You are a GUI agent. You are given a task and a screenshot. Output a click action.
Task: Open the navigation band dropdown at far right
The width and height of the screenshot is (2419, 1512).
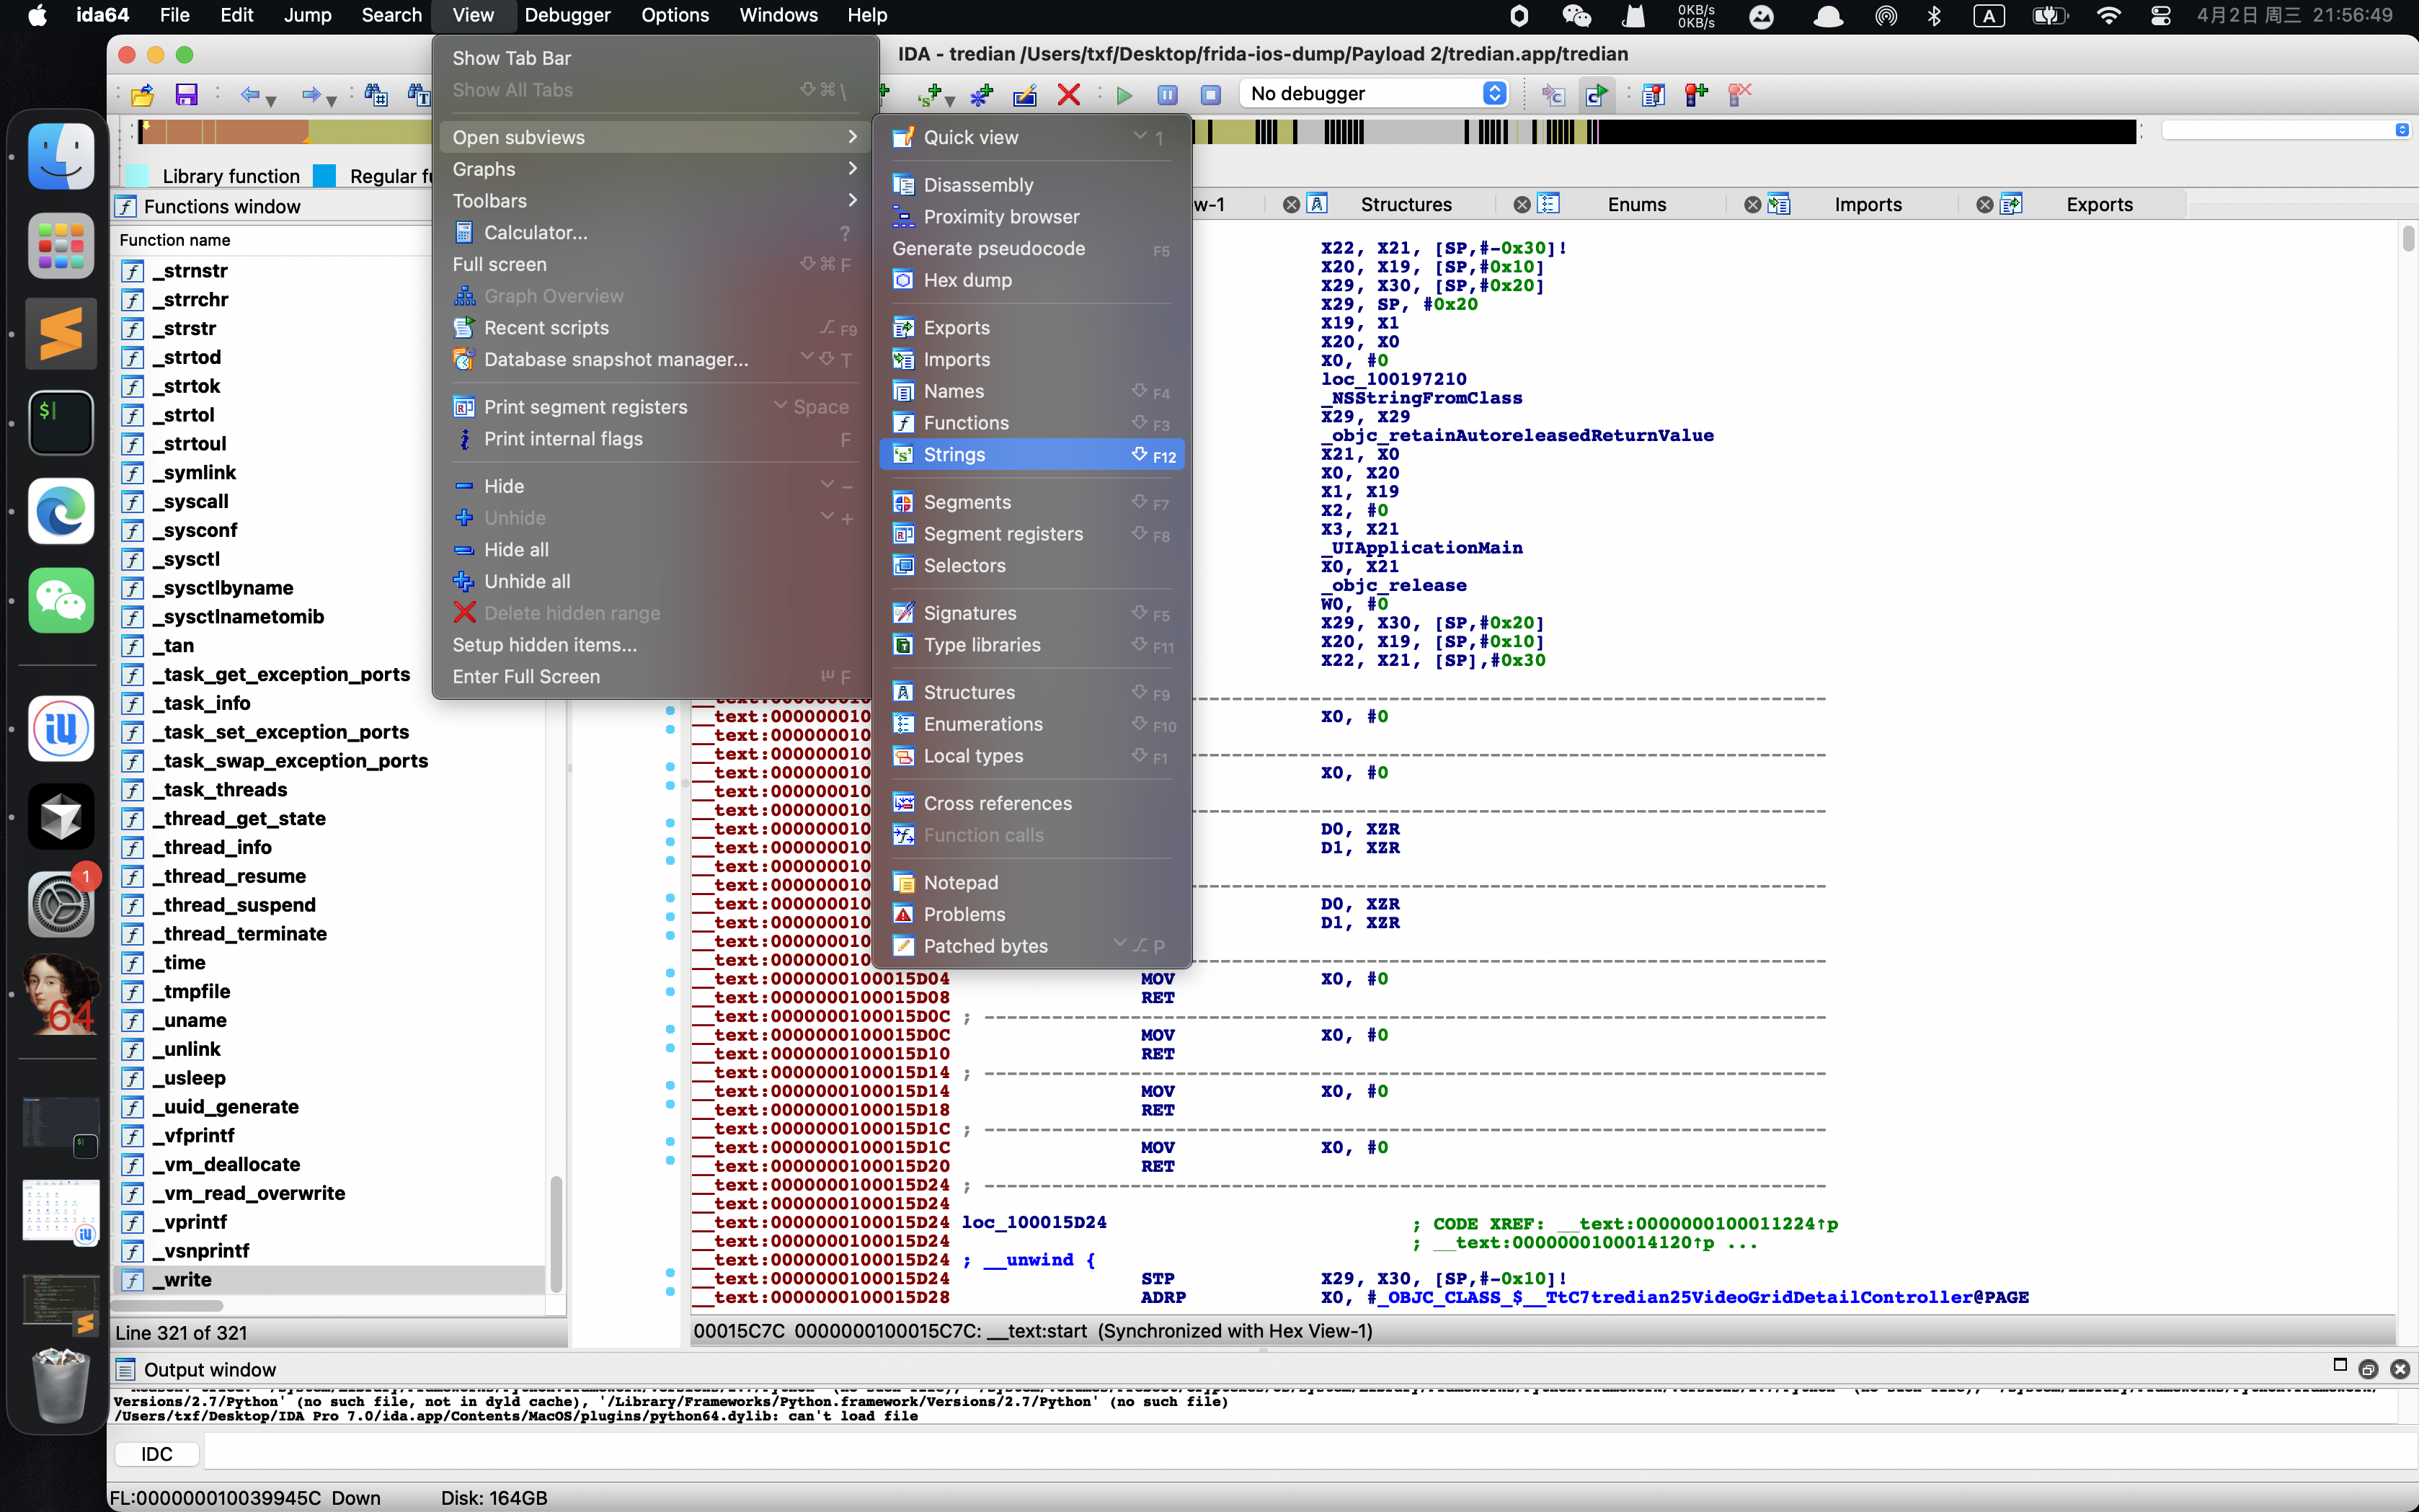coord(2402,130)
